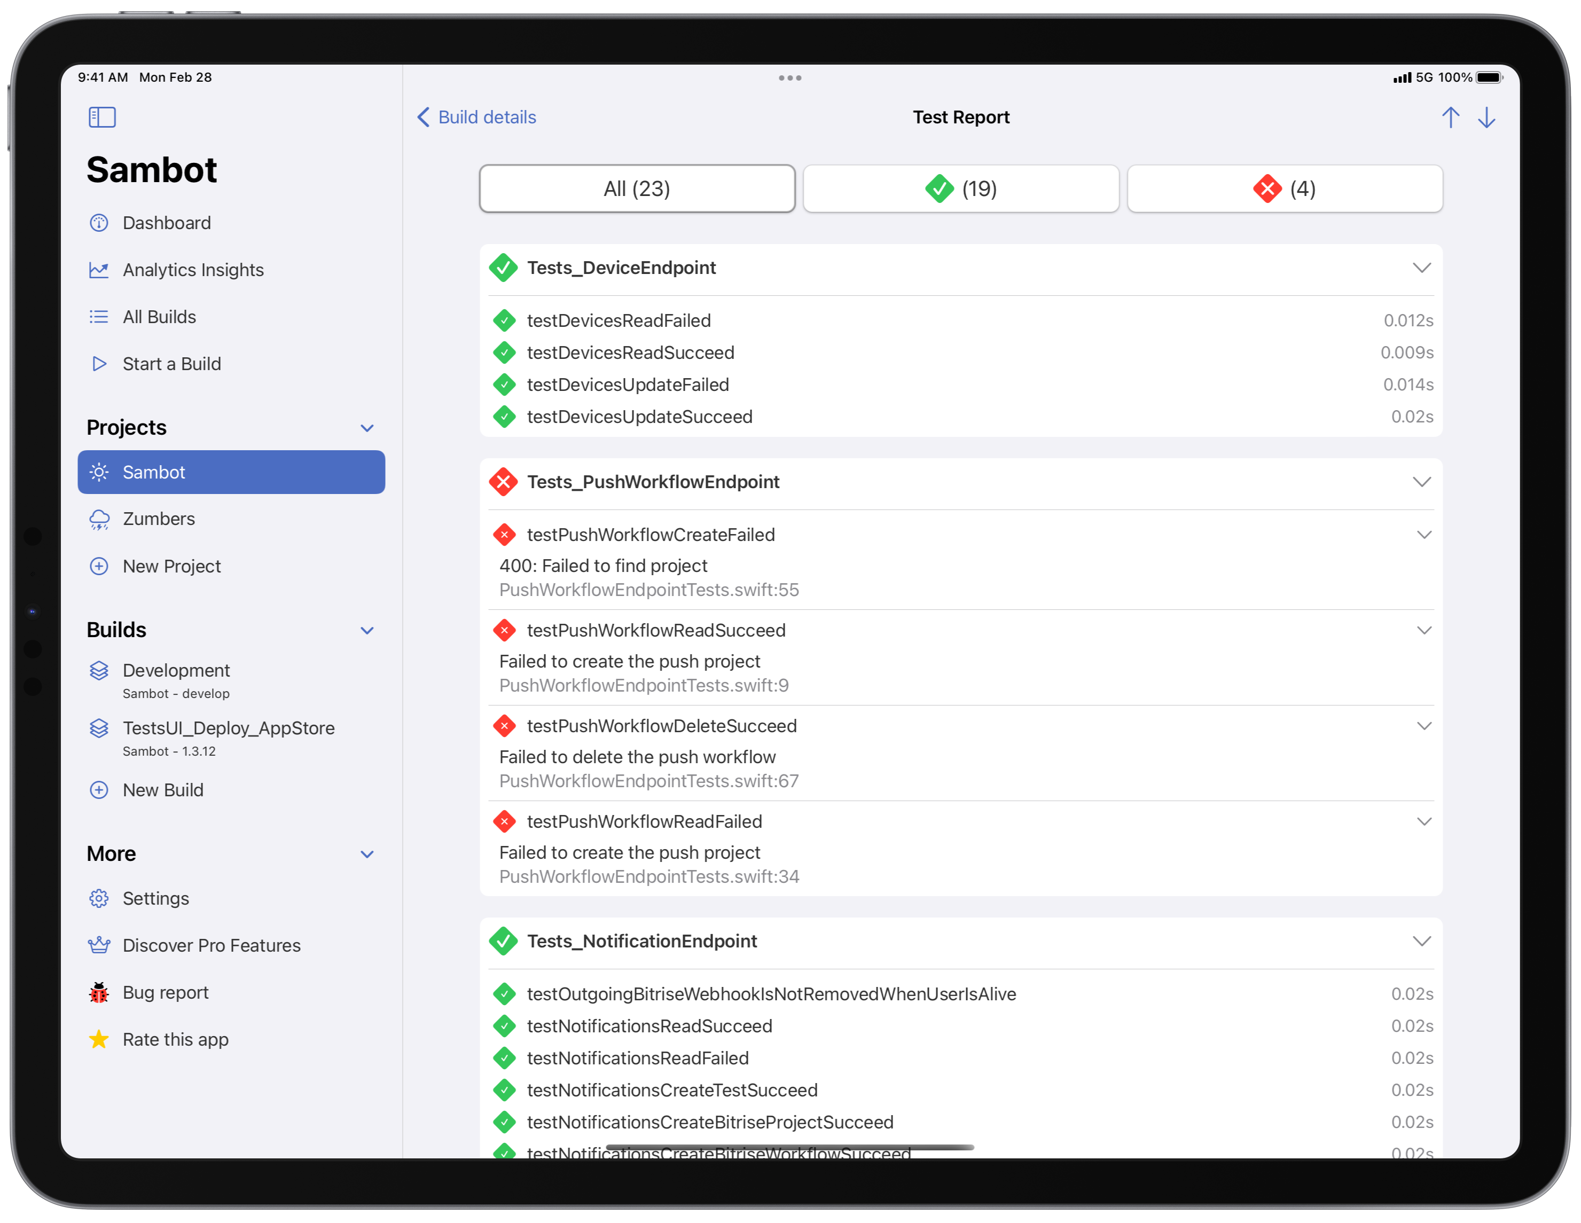Collapse the Projects section
1581x1223 pixels.
click(x=367, y=428)
